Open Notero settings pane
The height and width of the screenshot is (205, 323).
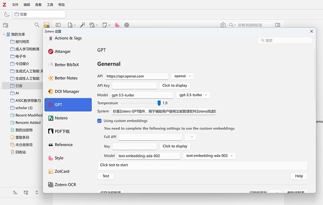click(x=68, y=118)
